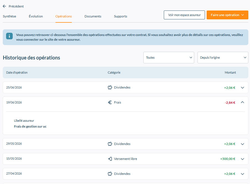Open the Faire une opération menu button
250x184 pixels.
pyautogui.click(x=227, y=15)
